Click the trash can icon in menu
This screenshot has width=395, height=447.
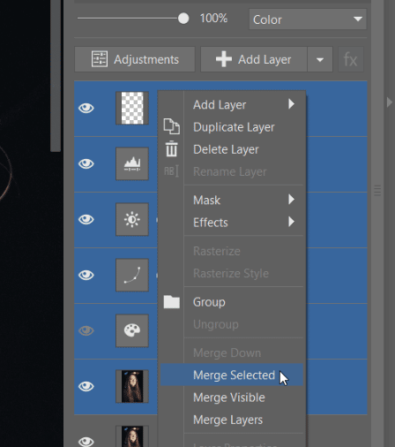coord(172,148)
